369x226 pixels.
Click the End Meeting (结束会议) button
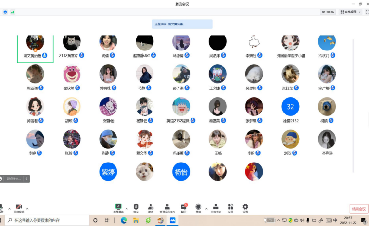[358, 209]
